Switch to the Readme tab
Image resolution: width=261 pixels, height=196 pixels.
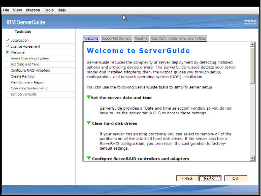coord(141,38)
